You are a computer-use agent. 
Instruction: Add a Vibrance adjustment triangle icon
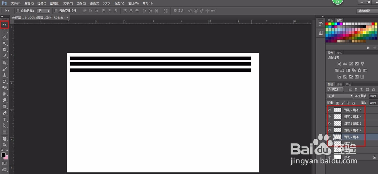click(363, 64)
